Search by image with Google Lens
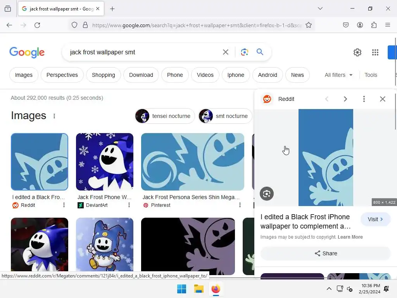Image resolution: width=397 pixels, height=298 pixels. (245, 52)
